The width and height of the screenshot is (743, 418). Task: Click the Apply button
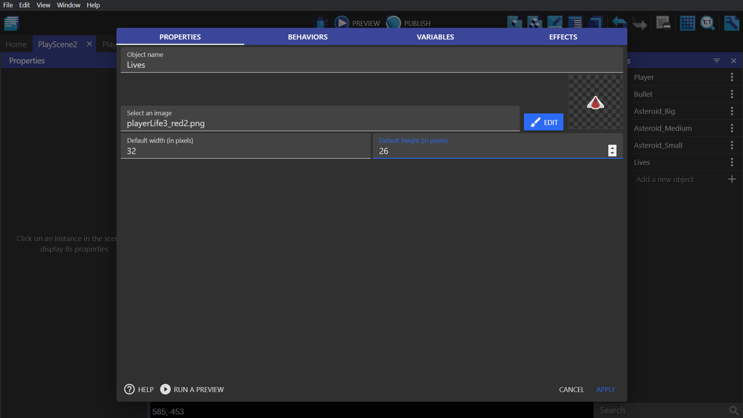tap(606, 389)
